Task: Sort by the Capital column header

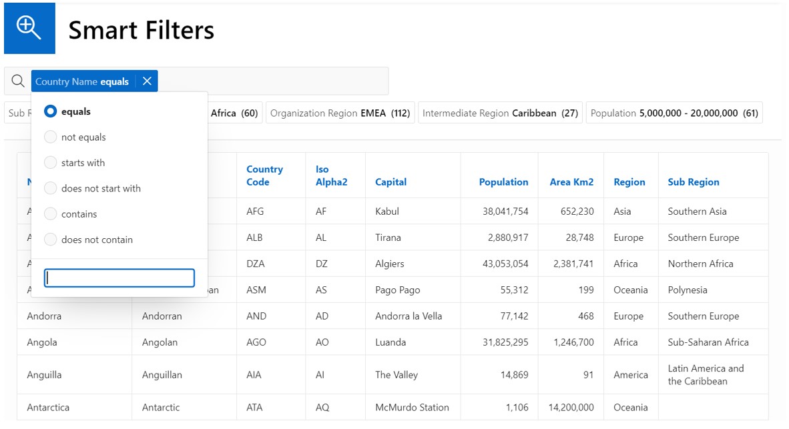Action: pos(390,182)
